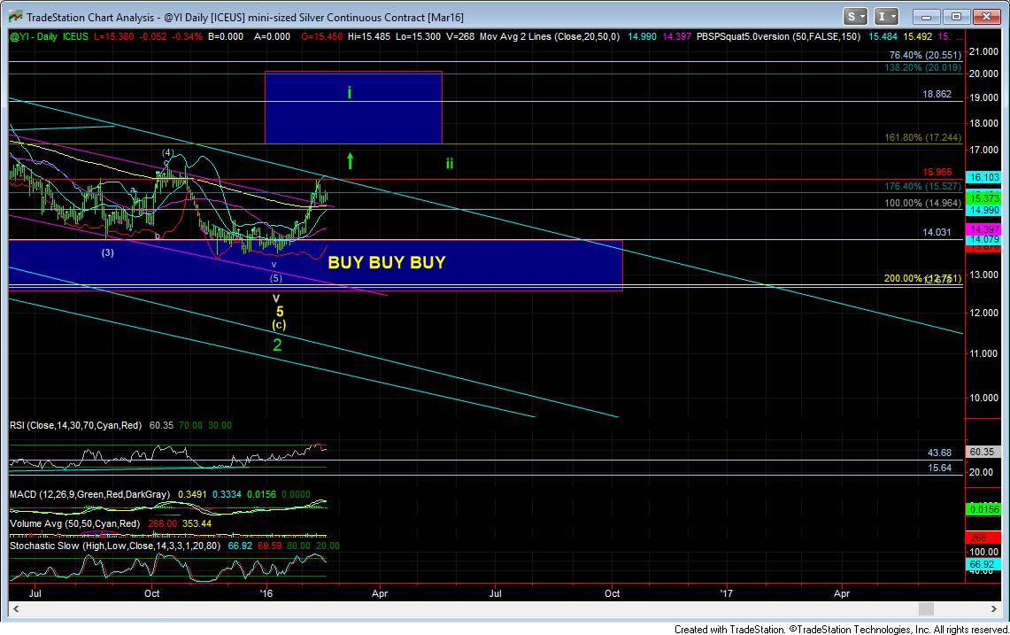This screenshot has height=635, width=1010.
Task: Select the '(4)' wave label
Action: click(167, 153)
